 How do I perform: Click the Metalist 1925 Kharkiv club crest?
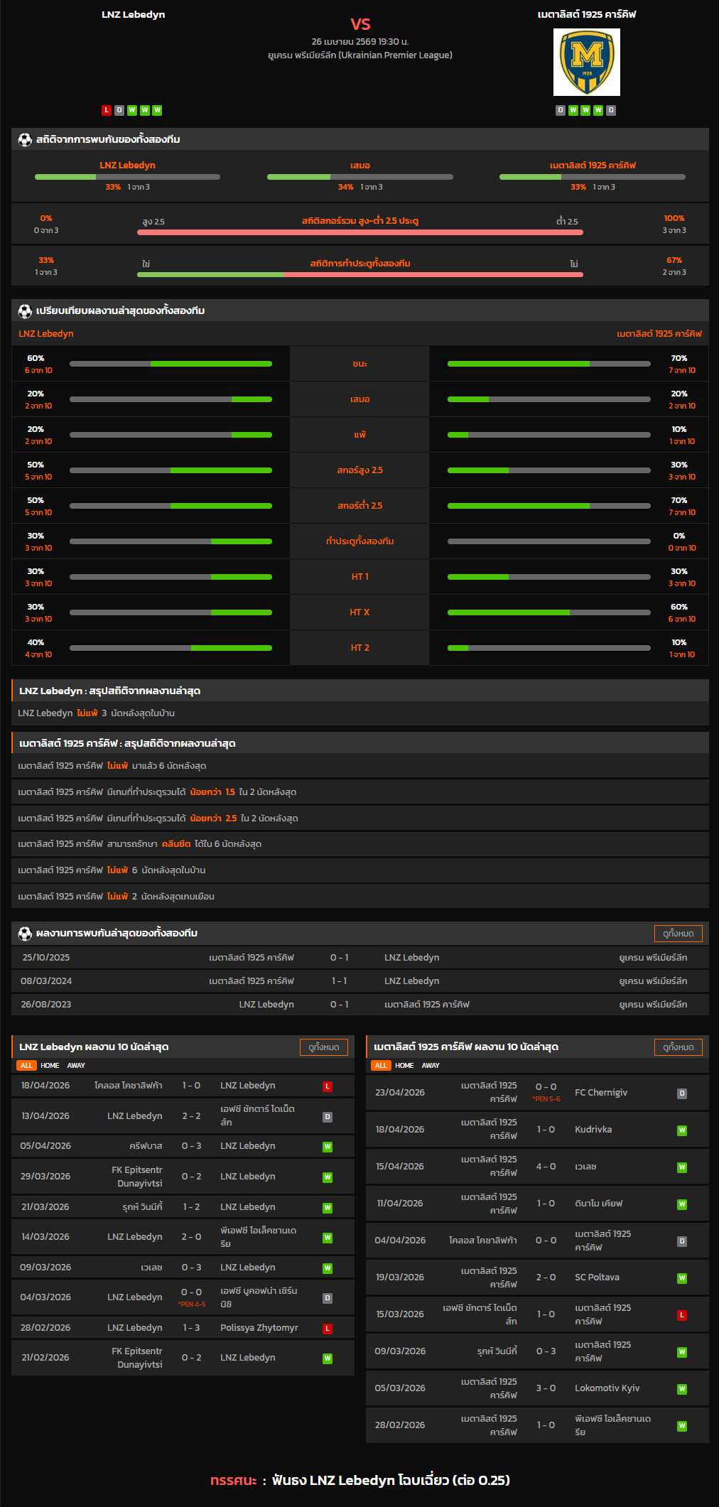pyautogui.click(x=586, y=63)
